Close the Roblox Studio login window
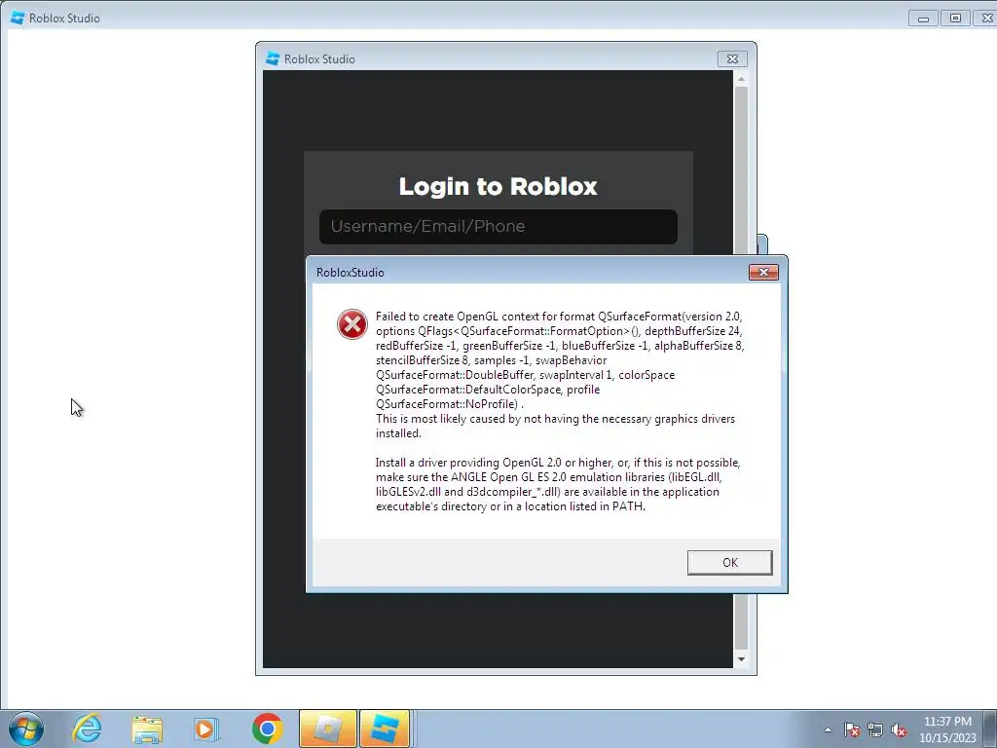This screenshot has height=748, width=997. click(732, 59)
